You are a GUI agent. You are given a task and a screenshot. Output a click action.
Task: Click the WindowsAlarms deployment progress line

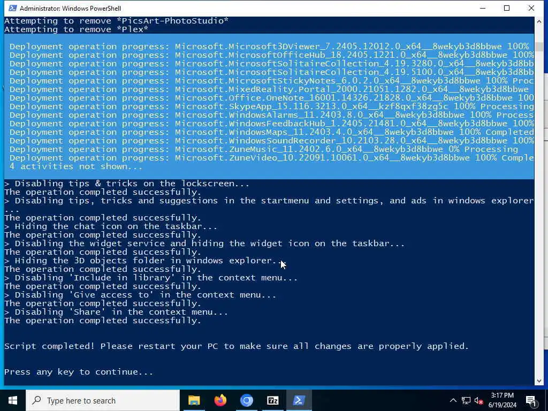coord(271,115)
